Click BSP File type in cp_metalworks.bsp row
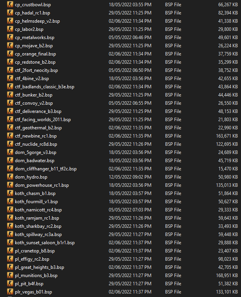Image resolution: width=241 pixels, height=297 pixels. 173,37
